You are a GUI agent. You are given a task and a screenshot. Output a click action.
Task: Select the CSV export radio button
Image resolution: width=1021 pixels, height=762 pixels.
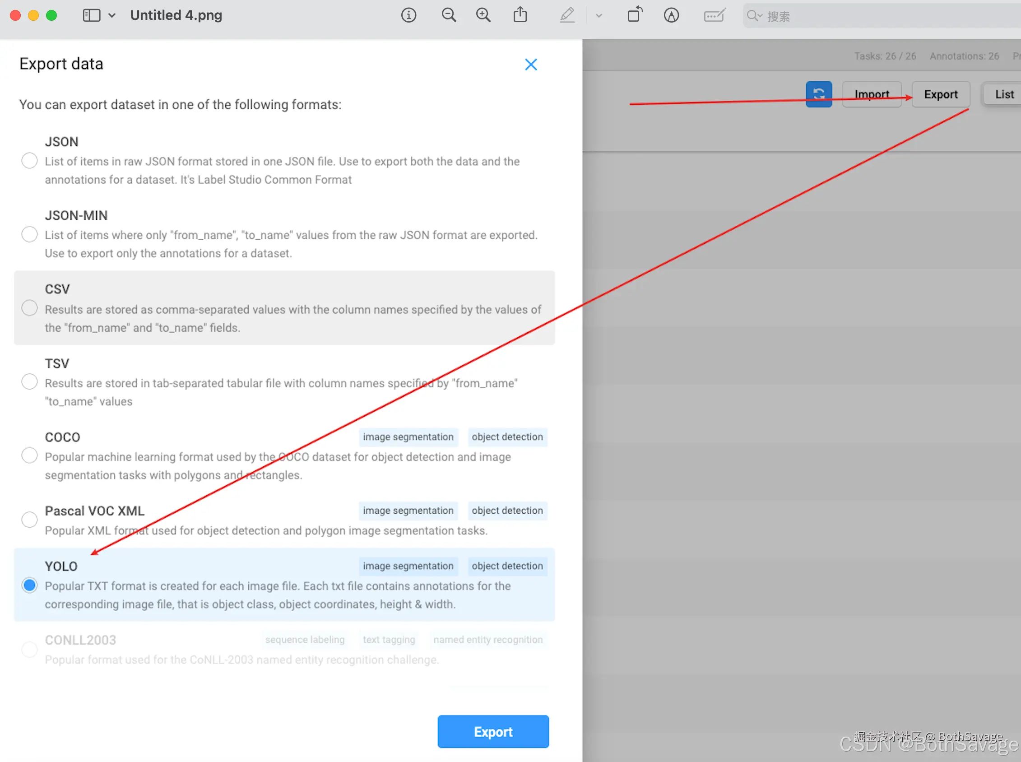click(29, 308)
